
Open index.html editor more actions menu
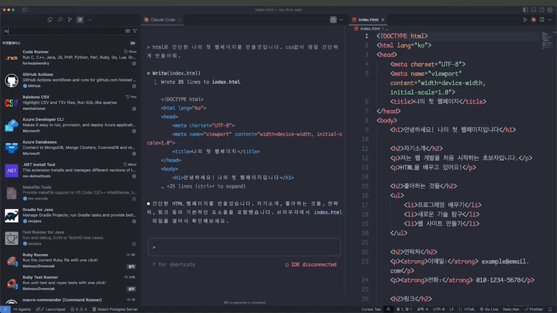click(550, 20)
